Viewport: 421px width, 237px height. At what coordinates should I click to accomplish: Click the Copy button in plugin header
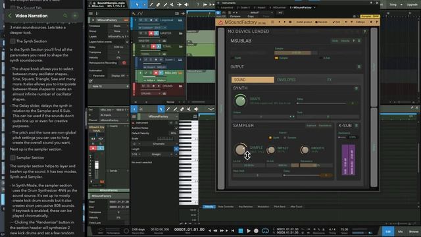tap(251, 16)
